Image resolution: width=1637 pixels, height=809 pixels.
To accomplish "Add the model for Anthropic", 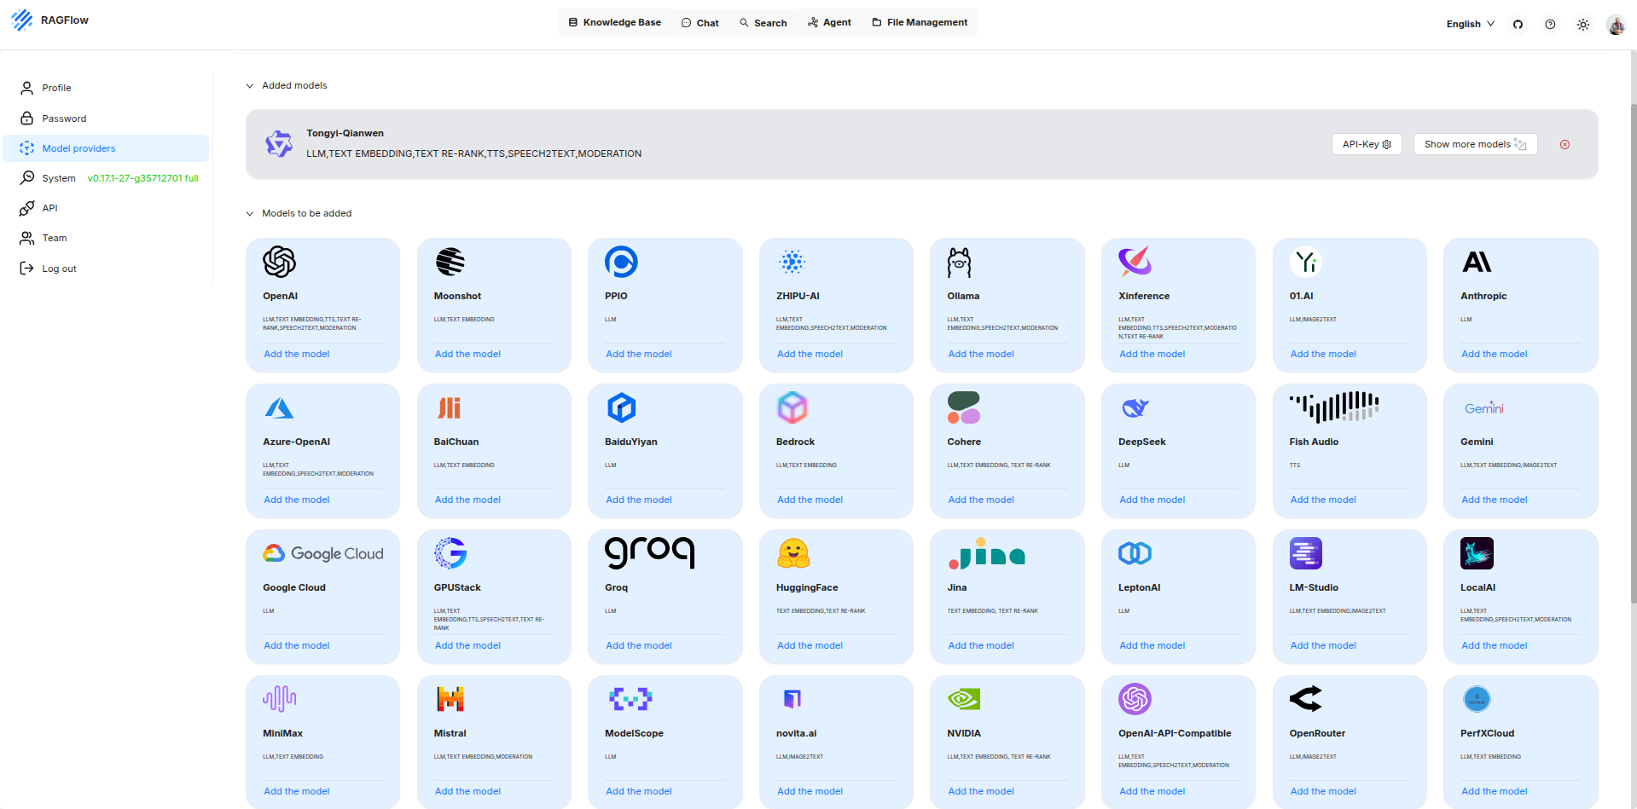I will pyautogui.click(x=1495, y=354).
